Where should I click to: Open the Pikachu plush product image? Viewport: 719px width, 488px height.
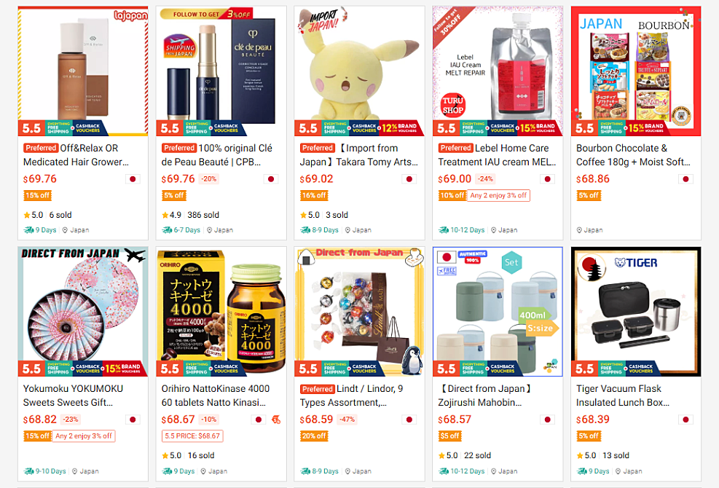[360, 71]
